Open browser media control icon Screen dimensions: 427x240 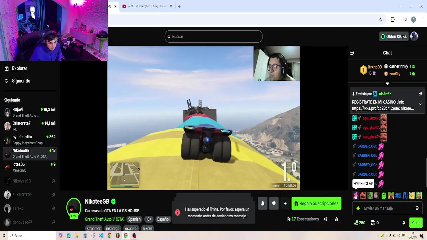click(x=405, y=20)
